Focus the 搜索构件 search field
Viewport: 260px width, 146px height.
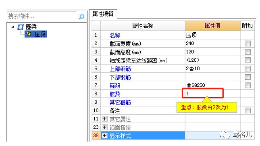tap(42, 17)
